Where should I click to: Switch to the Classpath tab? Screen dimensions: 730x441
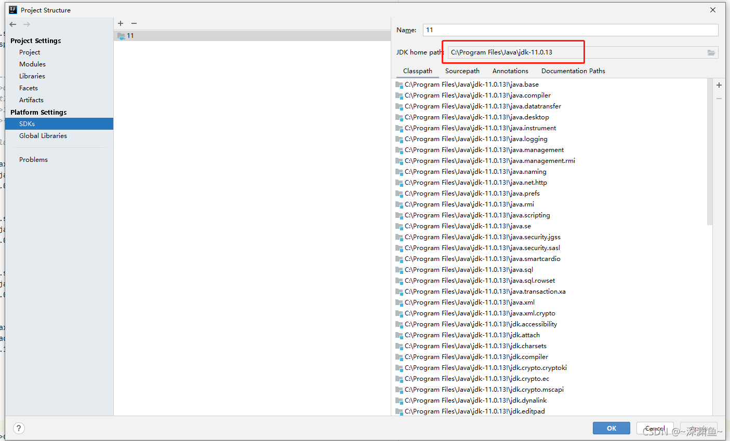coord(418,71)
